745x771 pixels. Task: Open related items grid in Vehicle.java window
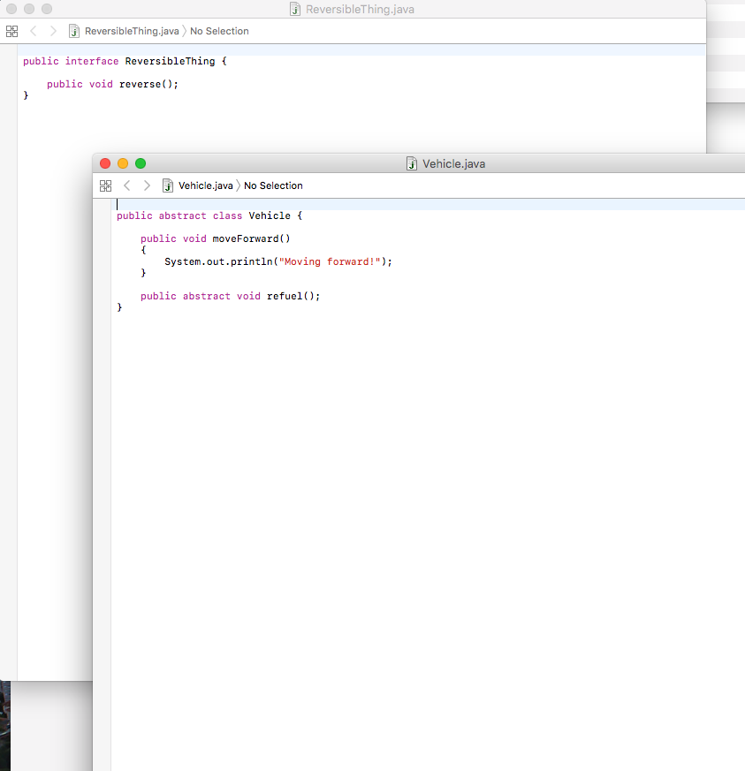[105, 185]
